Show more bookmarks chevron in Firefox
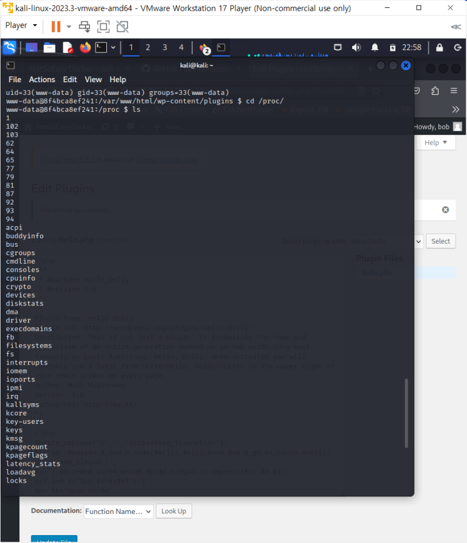This screenshot has width=467, height=543. click(456, 109)
